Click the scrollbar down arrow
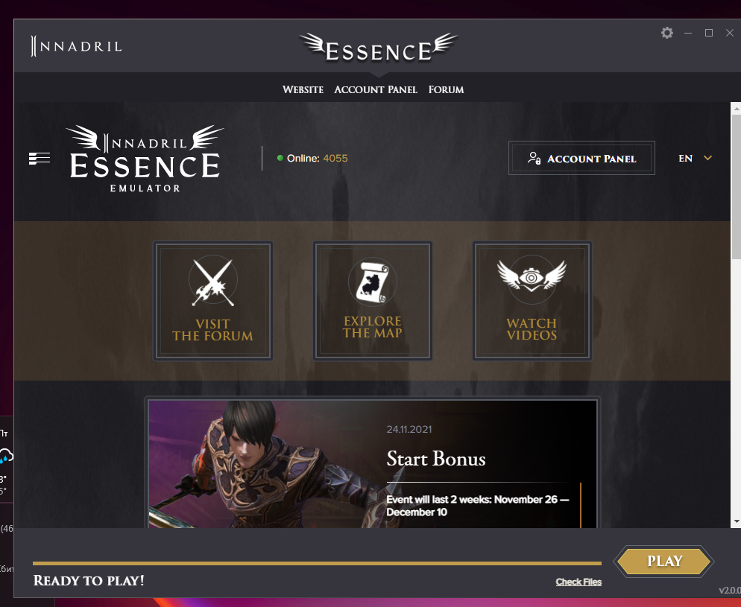This screenshot has height=607, width=741. click(737, 522)
